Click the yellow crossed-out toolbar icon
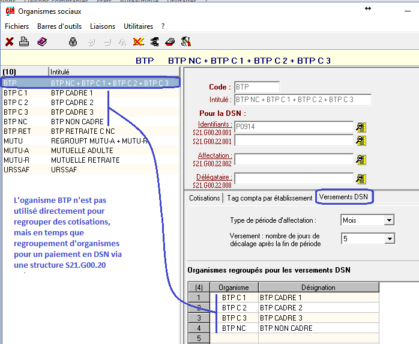 139,41
